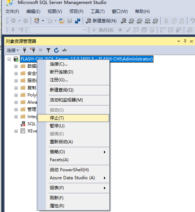Choose 连接(C)... in context menu
Viewport: 195px width, 212px height.
(x=73, y=64)
